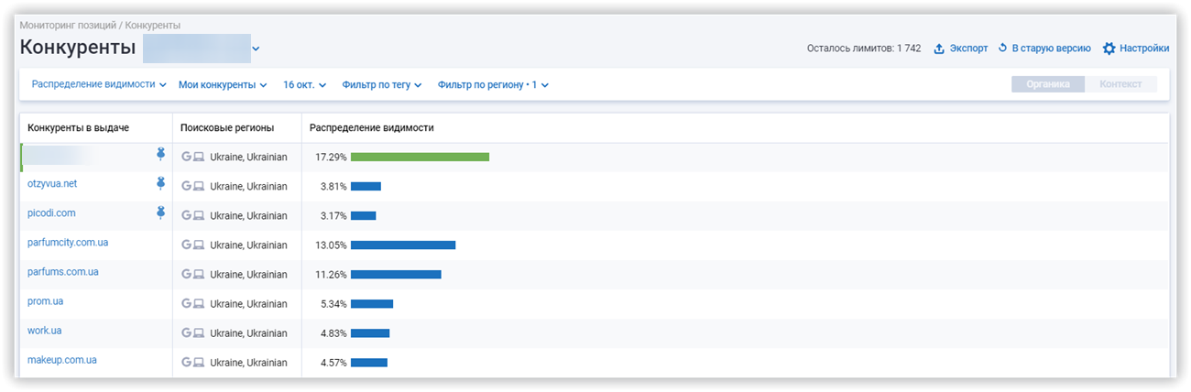Open parfums.com.ua competitor link
Viewport: 1191px width, 392px height.
click(63, 271)
